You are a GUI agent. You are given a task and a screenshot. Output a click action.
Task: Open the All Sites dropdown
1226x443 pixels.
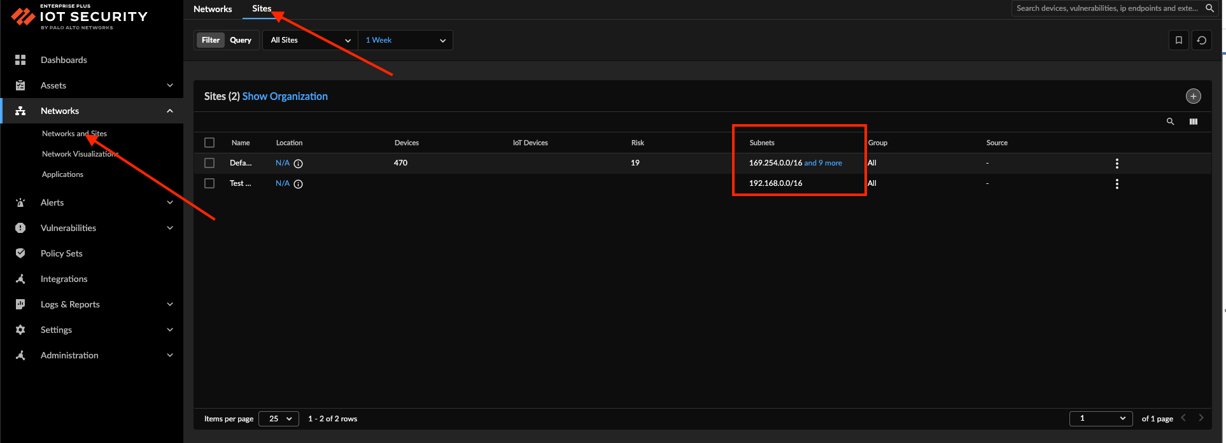310,40
